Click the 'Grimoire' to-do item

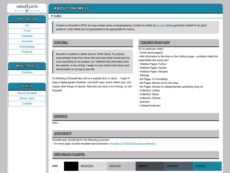click(x=144, y=102)
